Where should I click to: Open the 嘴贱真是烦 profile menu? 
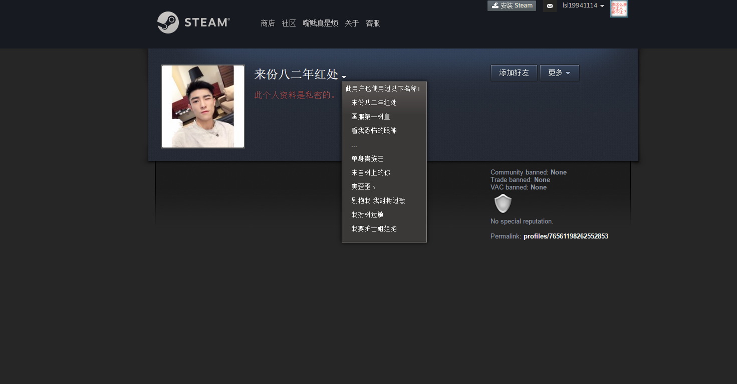click(x=320, y=23)
